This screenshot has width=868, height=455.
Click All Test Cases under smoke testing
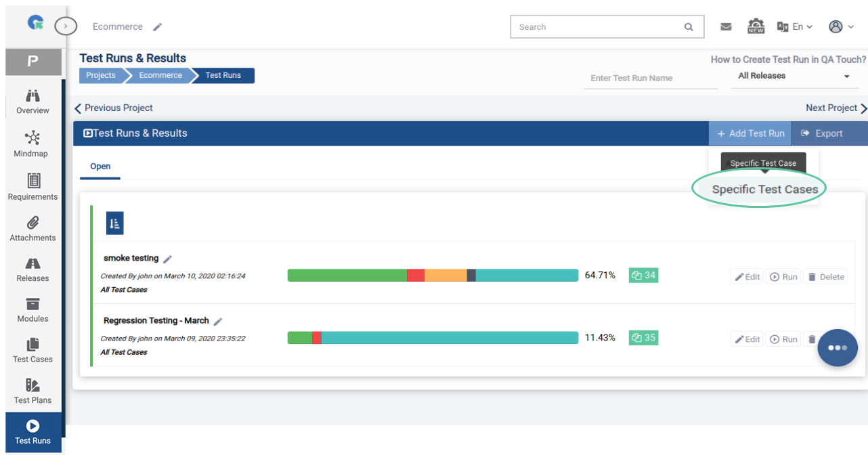click(124, 290)
